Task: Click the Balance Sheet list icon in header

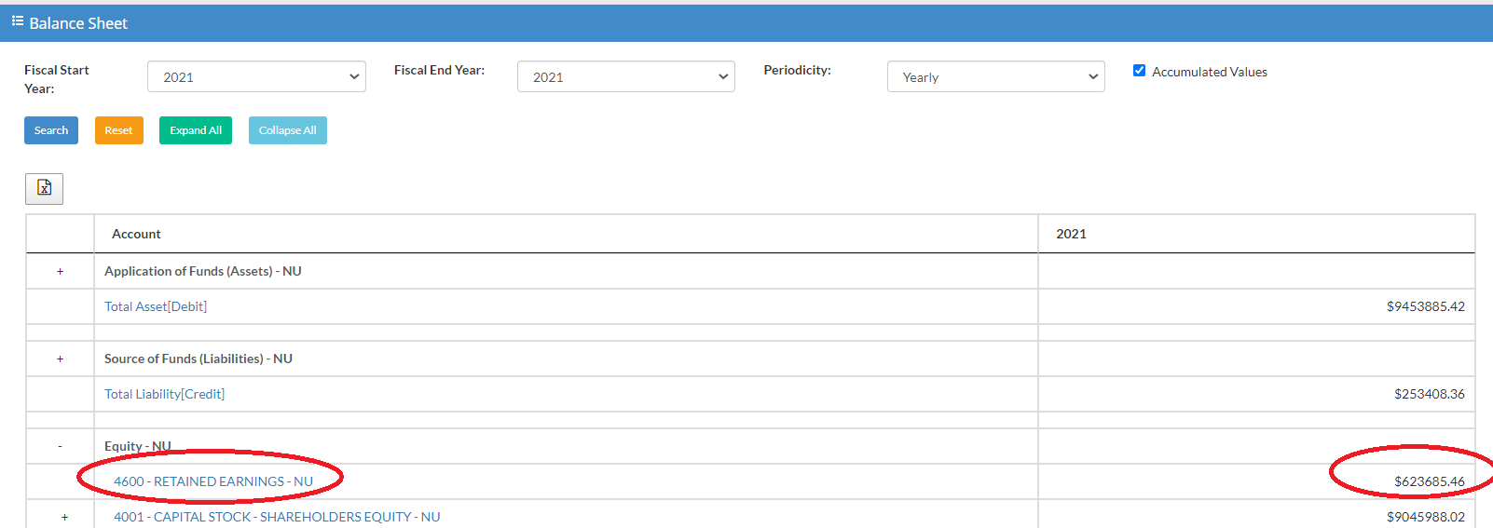Action: click(x=18, y=20)
